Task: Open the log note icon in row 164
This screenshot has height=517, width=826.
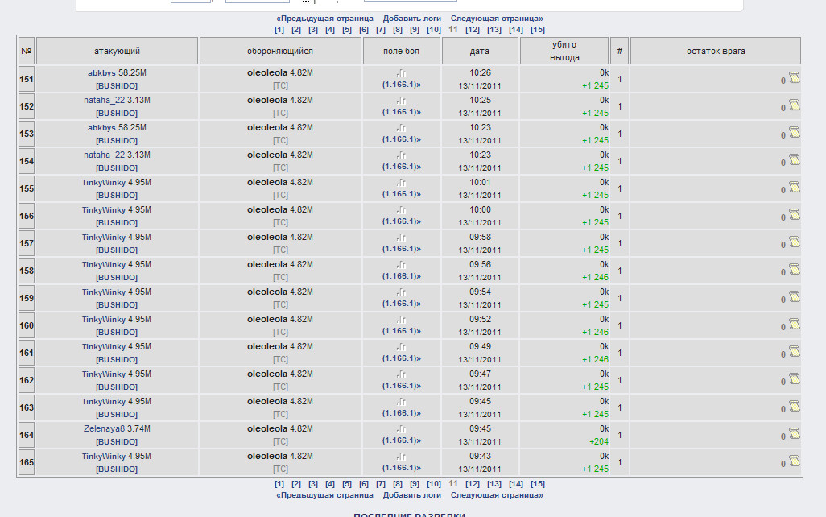Action: (794, 433)
